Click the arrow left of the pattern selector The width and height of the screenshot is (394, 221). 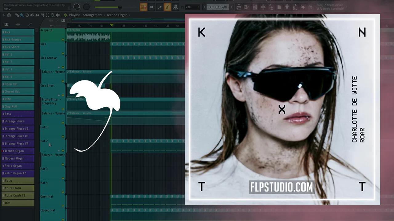[x=204, y=7]
